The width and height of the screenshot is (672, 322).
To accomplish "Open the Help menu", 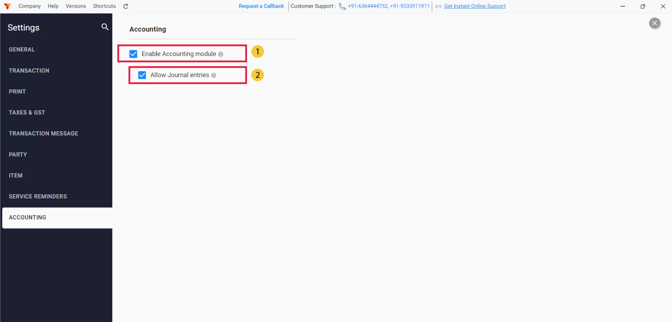I will 53,6.
